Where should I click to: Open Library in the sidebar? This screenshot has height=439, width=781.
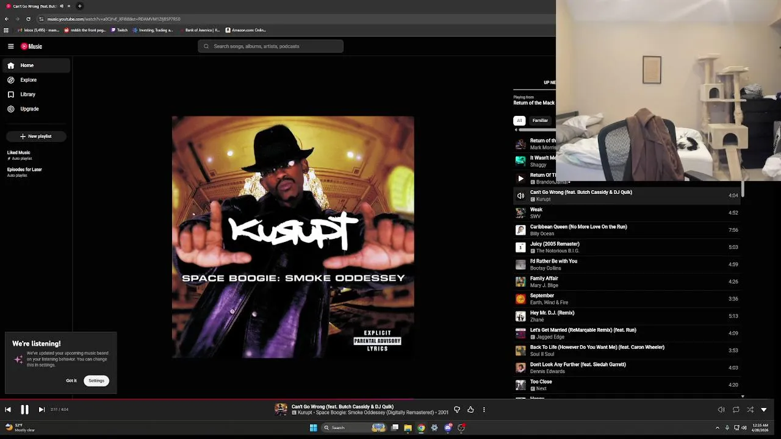point(35,95)
